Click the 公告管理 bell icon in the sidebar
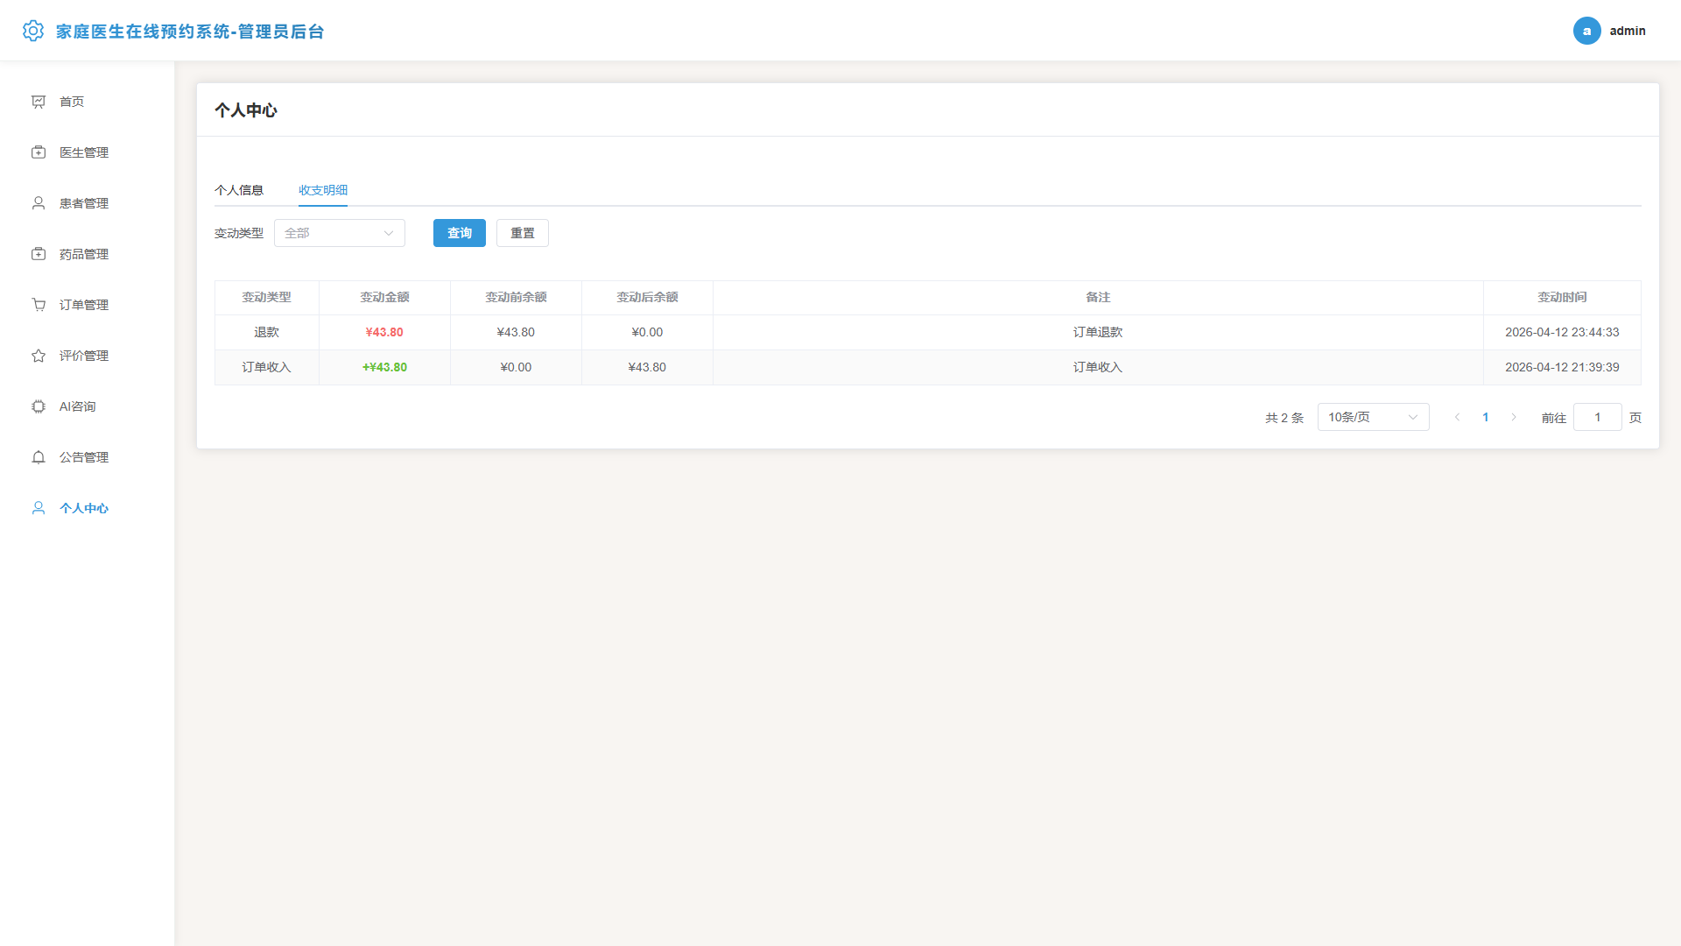The height and width of the screenshot is (946, 1681). point(39,457)
